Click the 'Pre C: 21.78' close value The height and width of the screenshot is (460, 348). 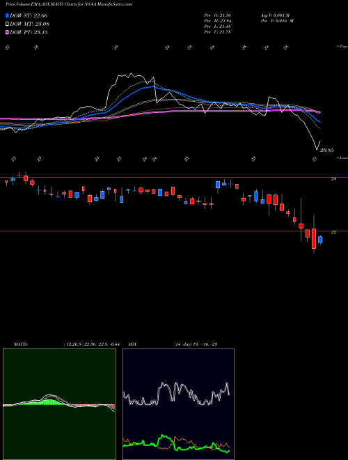click(x=217, y=32)
